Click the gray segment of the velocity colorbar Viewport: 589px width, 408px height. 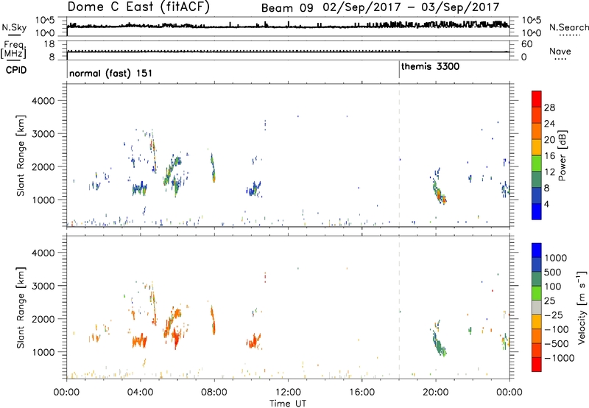[x=537, y=307]
